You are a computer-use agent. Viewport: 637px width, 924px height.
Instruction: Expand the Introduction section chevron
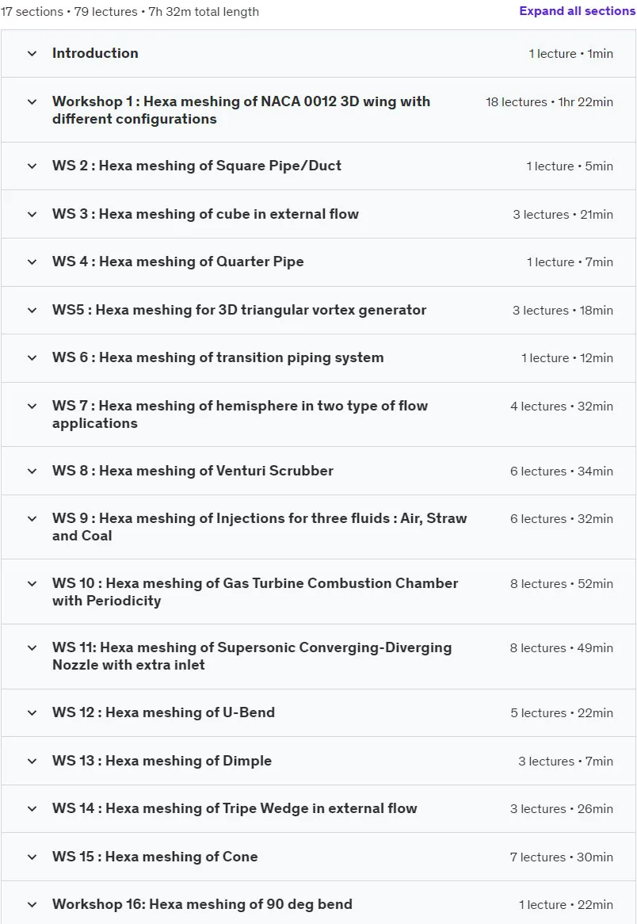coord(32,54)
